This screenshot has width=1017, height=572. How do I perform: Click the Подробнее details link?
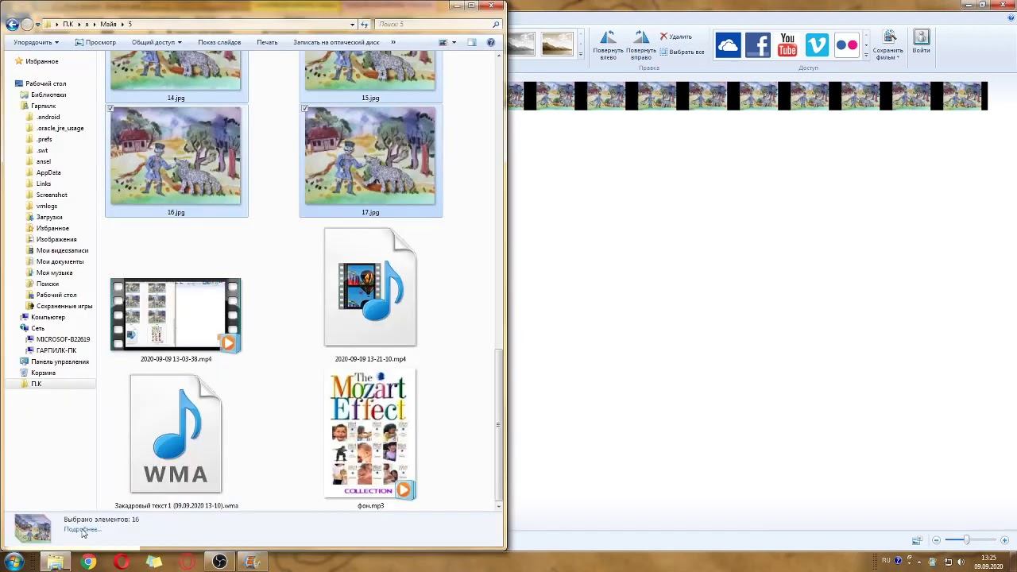tap(81, 529)
